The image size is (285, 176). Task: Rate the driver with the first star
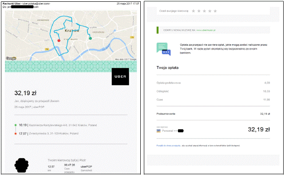(194, 11)
